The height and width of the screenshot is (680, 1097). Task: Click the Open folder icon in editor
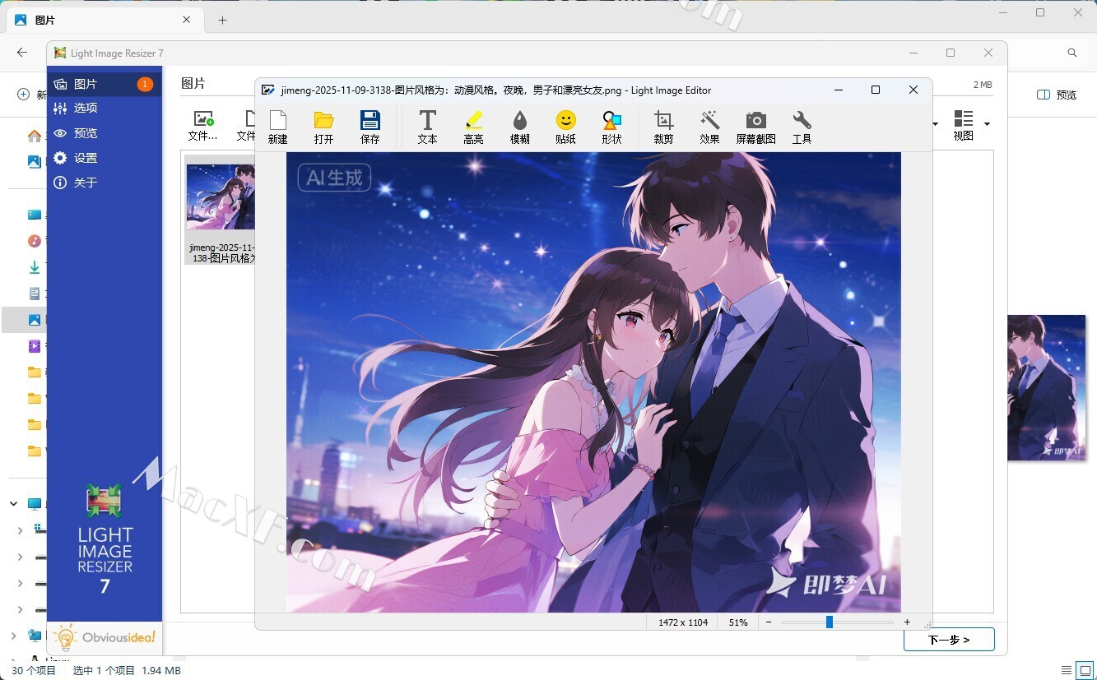(x=323, y=127)
